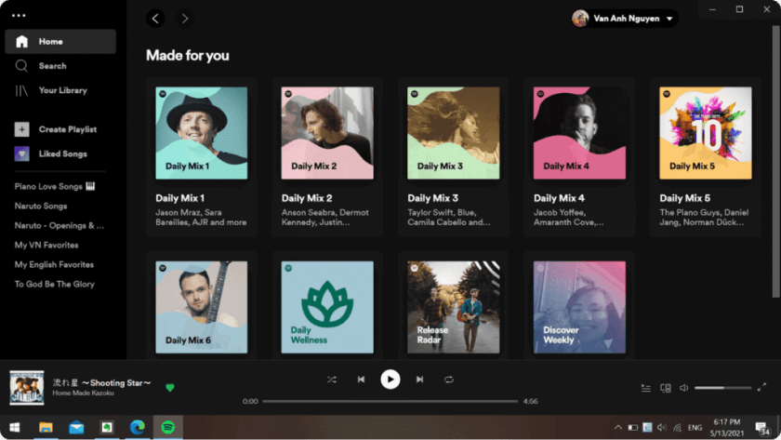Toggle repeat mode

pyautogui.click(x=449, y=380)
